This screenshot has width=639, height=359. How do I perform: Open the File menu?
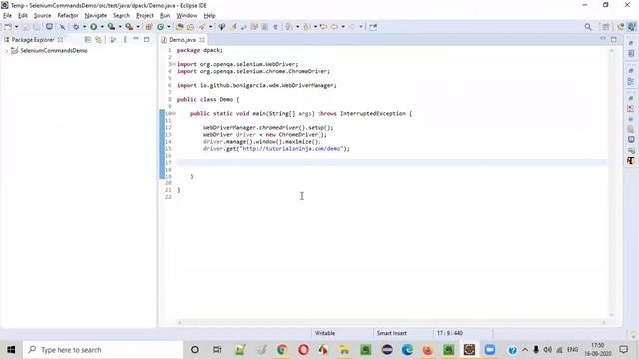pos(7,16)
